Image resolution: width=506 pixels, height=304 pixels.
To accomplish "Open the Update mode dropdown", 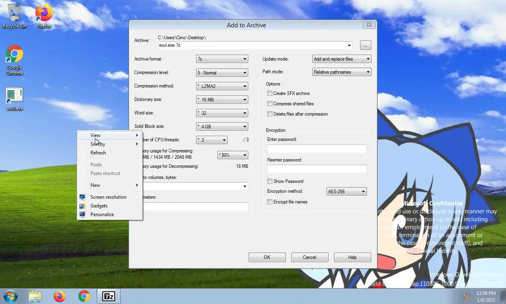I will [342, 59].
